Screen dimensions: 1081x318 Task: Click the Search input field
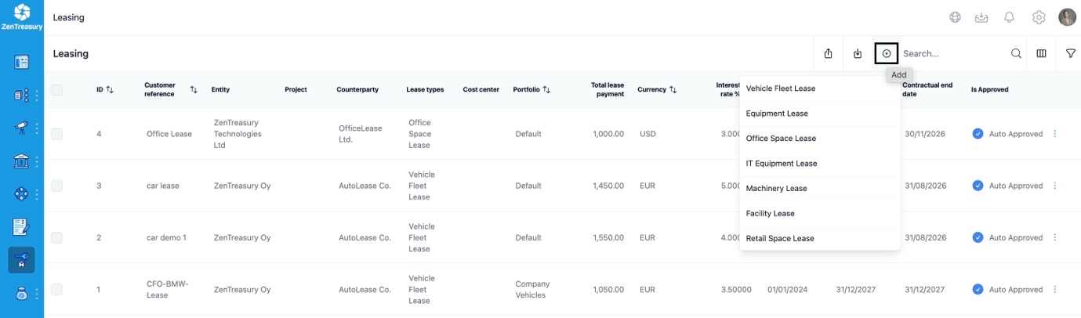point(952,53)
